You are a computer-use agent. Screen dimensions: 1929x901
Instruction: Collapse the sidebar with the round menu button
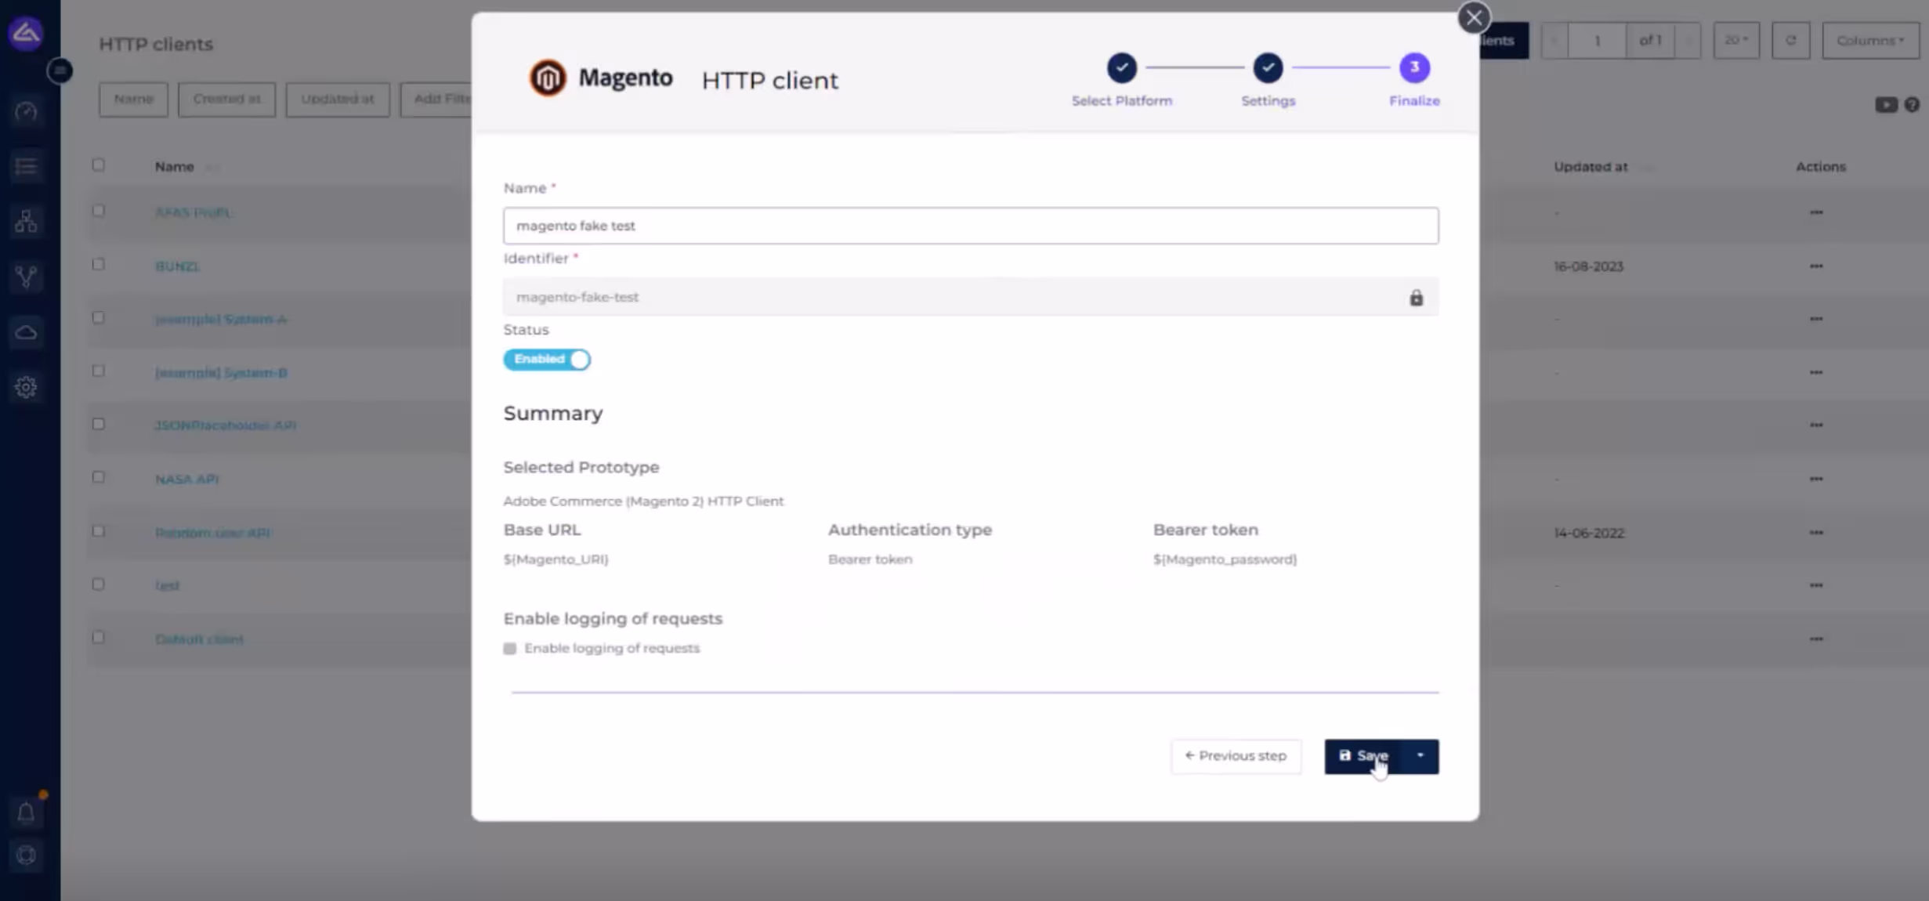[x=60, y=71]
